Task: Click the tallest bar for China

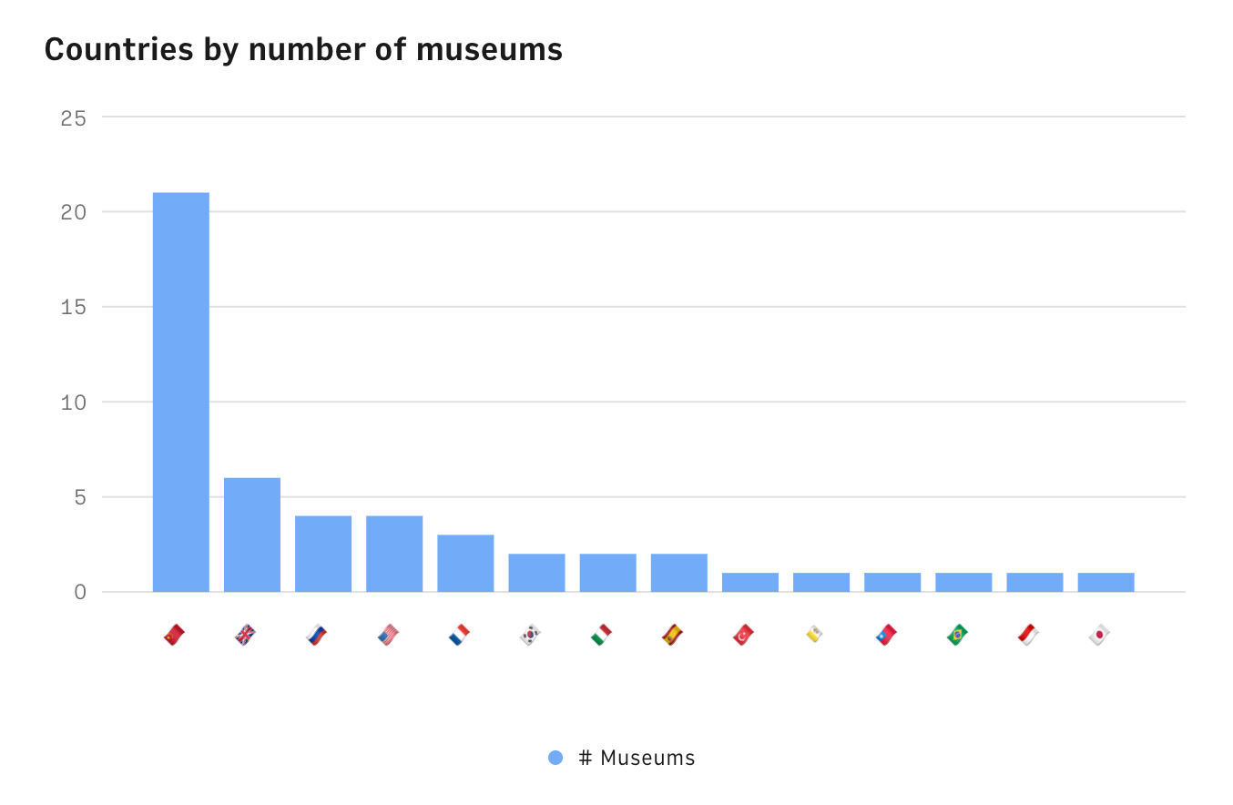Action: [x=180, y=392]
